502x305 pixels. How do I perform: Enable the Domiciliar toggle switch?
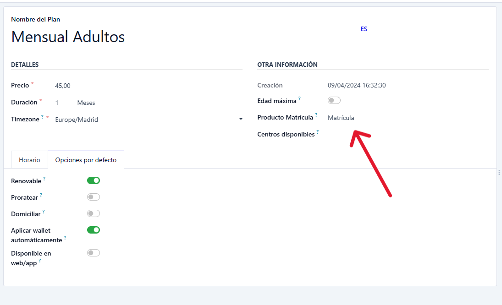[94, 213]
